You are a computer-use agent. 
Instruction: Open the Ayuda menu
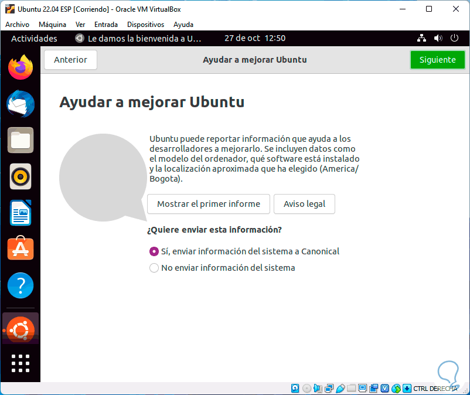(x=183, y=25)
